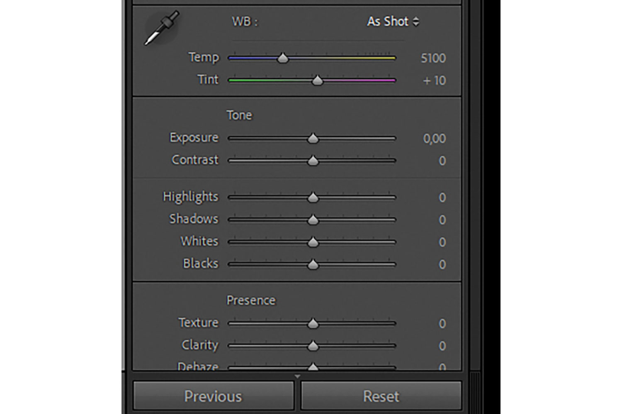
Task: Click the Exposure value field 0,00
Action: pyautogui.click(x=434, y=138)
